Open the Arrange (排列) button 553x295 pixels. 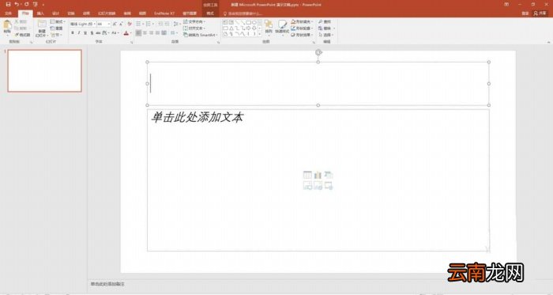coord(269,28)
